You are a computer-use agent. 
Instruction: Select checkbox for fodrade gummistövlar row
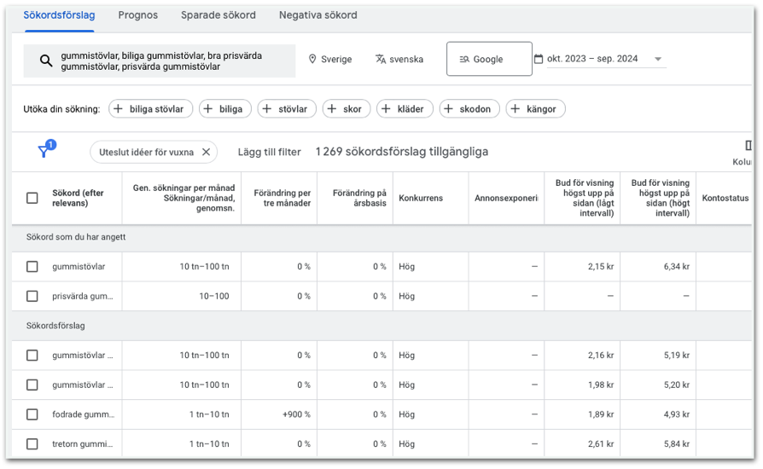pyautogui.click(x=32, y=414)
